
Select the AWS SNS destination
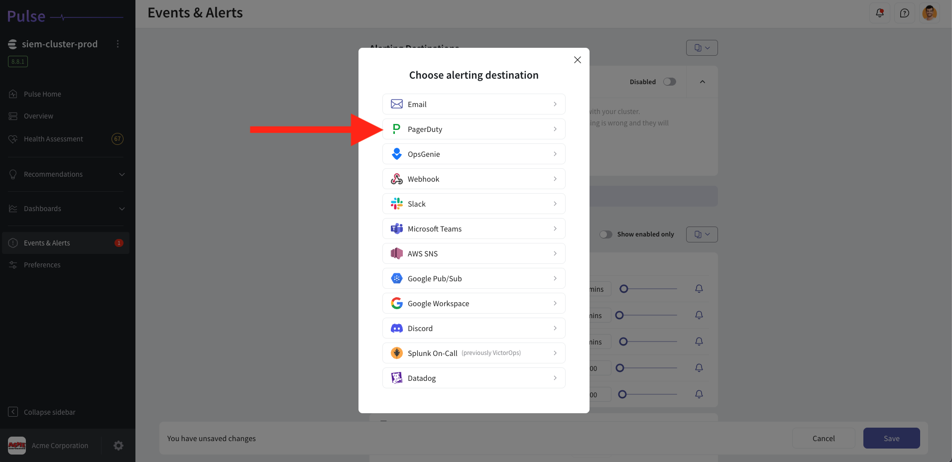[x=473, y=253]
